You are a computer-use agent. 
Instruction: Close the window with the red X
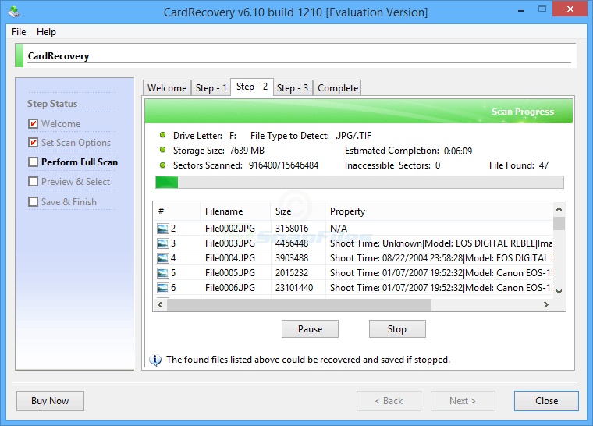[570, 9]
